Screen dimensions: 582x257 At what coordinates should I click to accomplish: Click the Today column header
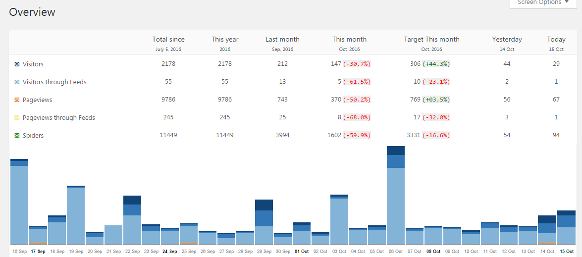coord(556,39)
